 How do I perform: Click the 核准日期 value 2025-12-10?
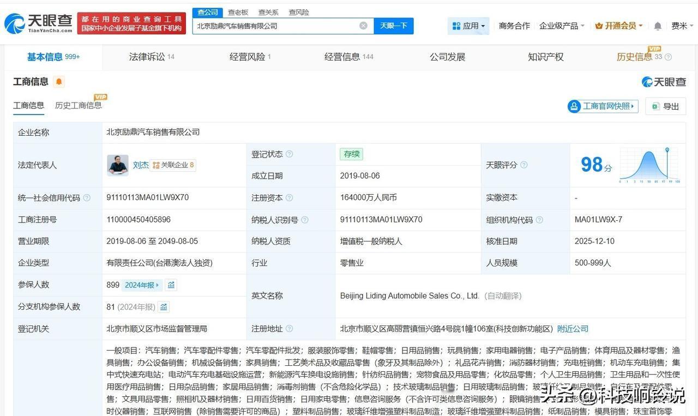coord(595,241)
